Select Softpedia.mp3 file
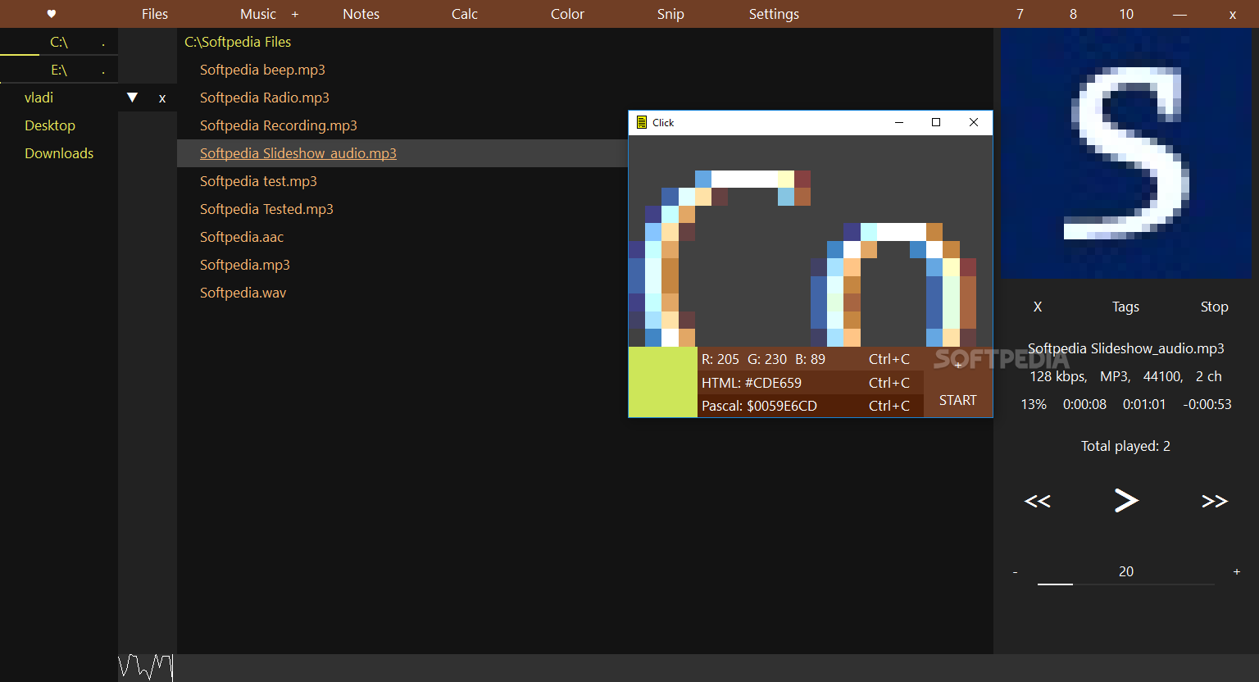The height and width of the screenshot is (682, 1259). point(245,265)
